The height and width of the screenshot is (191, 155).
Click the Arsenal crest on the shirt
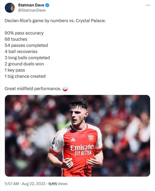(91, 138)
